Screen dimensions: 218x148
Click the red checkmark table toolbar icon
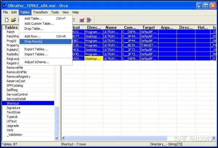point(82,20)
